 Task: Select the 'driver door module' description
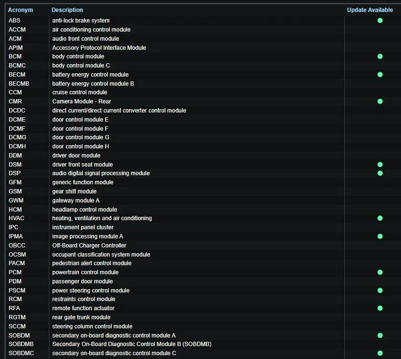[76, 156]
